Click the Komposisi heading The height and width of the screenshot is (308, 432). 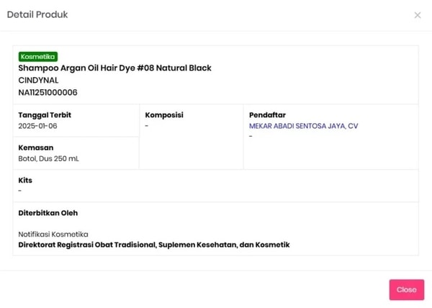pos(164,115)
